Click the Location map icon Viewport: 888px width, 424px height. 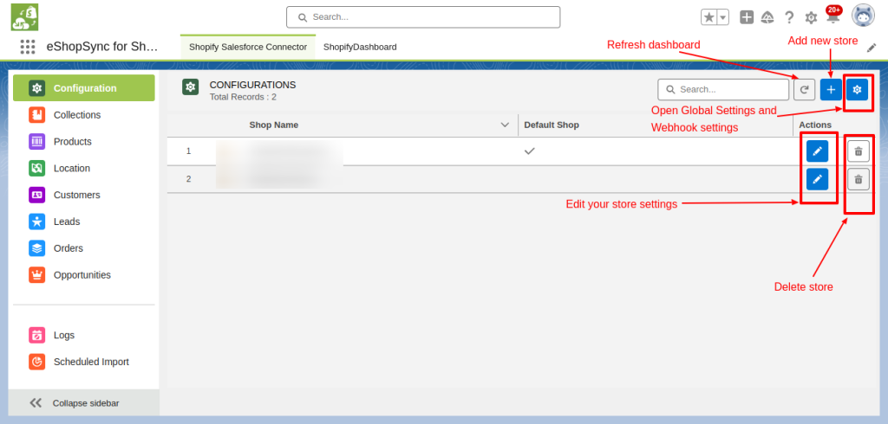click(x=36, y=168)
